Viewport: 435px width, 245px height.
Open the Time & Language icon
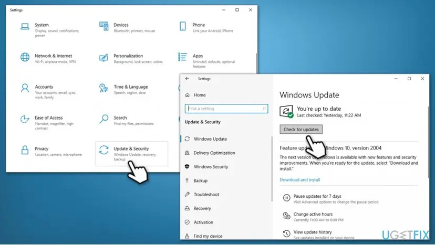[103, 88]
